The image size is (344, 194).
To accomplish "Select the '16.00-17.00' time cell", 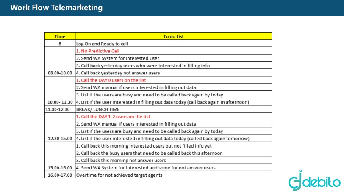I will tap(60, 175).
